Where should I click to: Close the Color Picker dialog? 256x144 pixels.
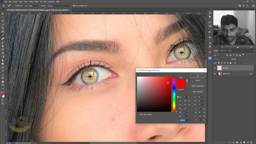(205, 70)
